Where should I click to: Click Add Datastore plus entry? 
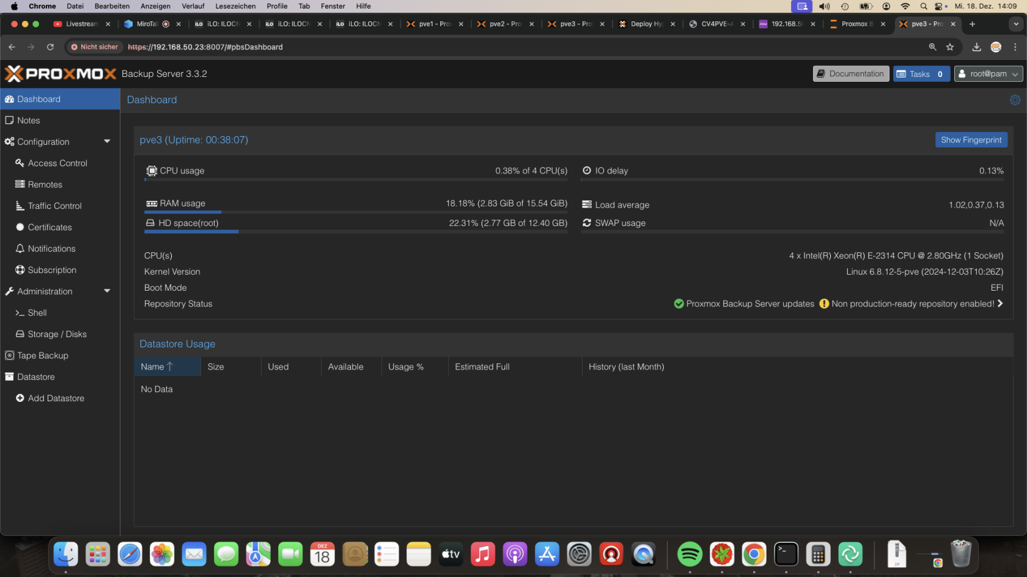pyautogui.click(x=60, y=398)
